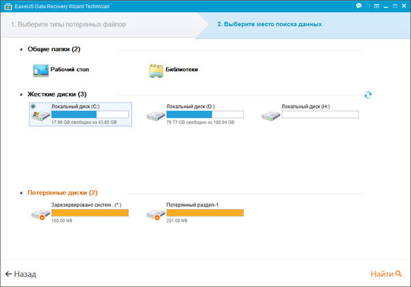Collapse the Общие папки (2) section

[x=21, y=49]
